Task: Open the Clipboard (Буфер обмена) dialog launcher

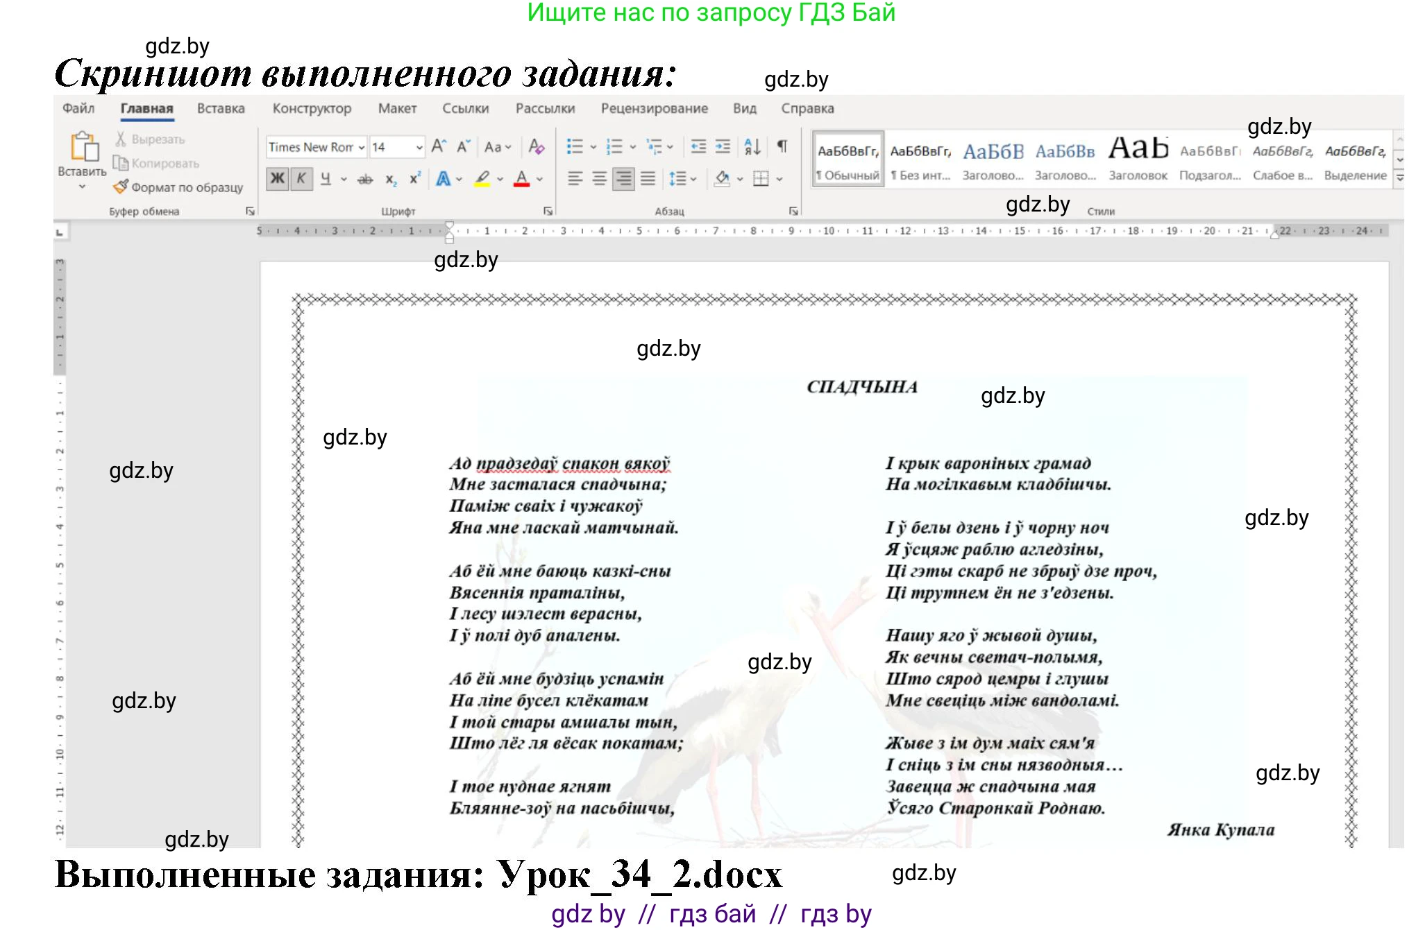Action: click(251, 211)
